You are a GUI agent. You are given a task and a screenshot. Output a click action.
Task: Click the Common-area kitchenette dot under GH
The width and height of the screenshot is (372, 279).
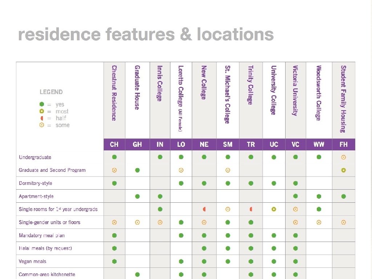[137, 275]
